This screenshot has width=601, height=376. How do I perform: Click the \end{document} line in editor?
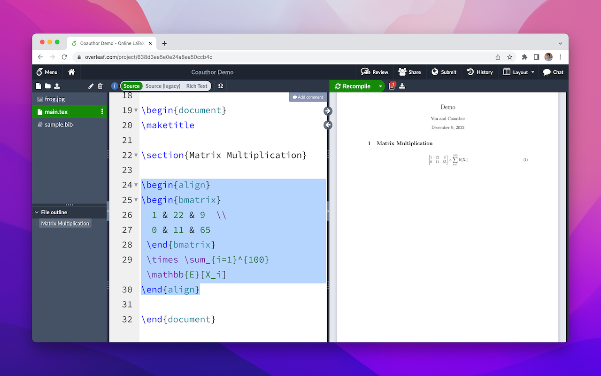(x=178, y=319)
